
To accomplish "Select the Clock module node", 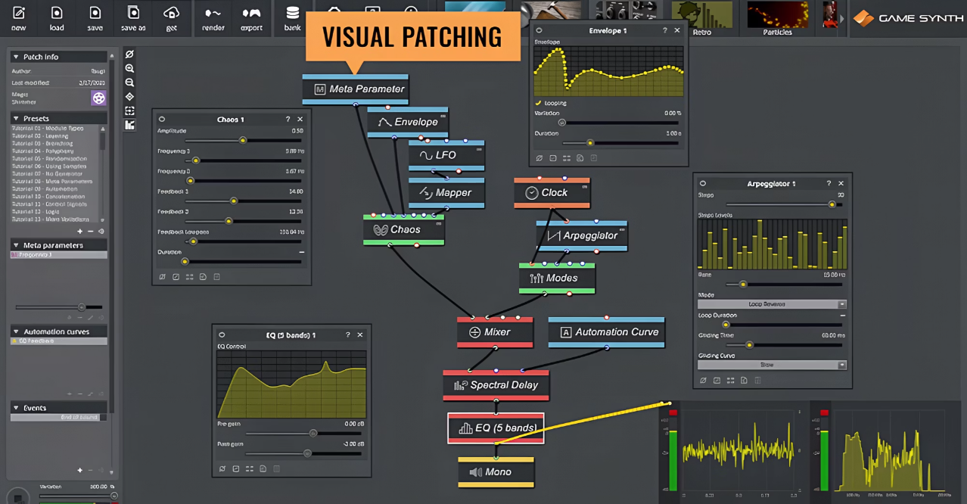I will (x=552, y=193).
